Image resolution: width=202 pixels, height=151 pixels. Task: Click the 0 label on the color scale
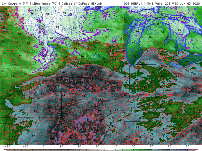[x=43, y=146]
